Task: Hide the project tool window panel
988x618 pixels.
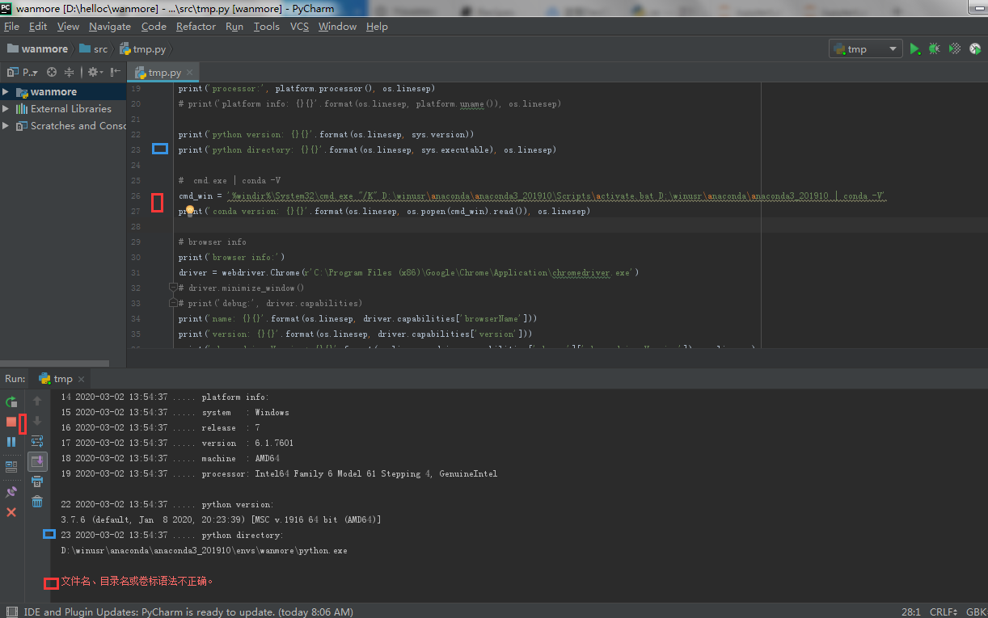Action: pyautogui.click(x=115, y=72)
